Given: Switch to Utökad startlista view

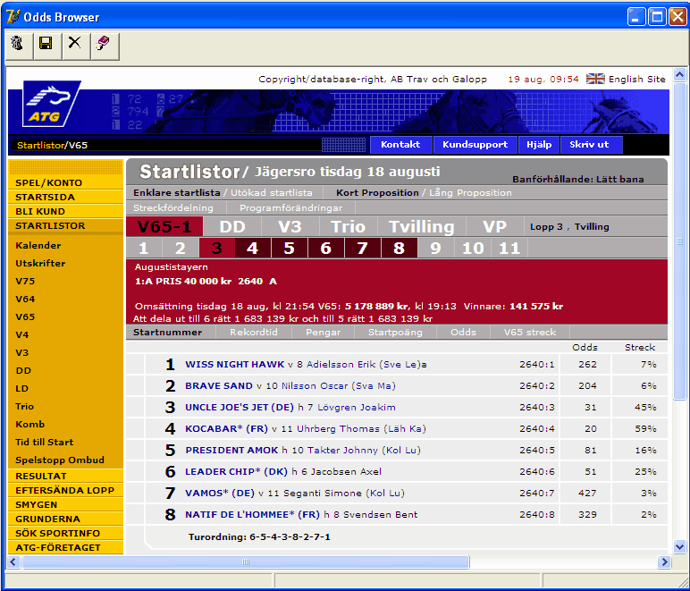Looking at the screenshot, I should click(272, 193).
